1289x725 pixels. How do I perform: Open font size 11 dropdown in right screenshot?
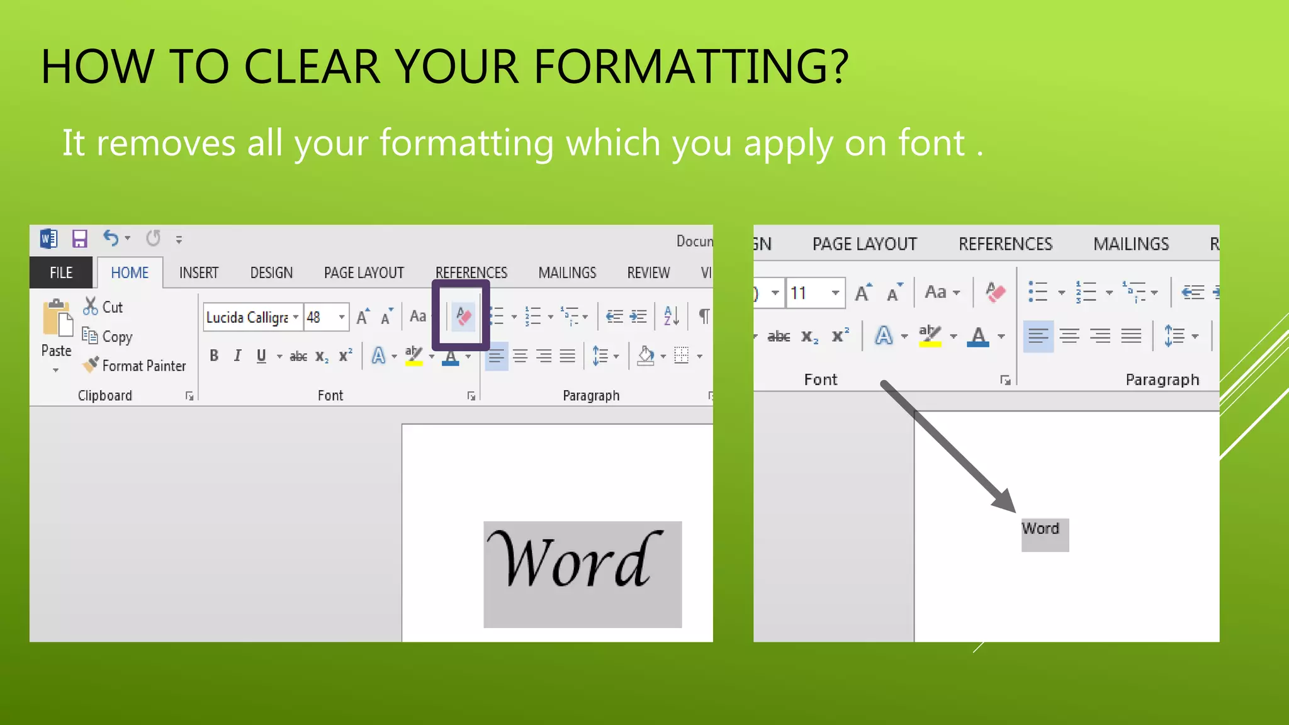[835, 293]
